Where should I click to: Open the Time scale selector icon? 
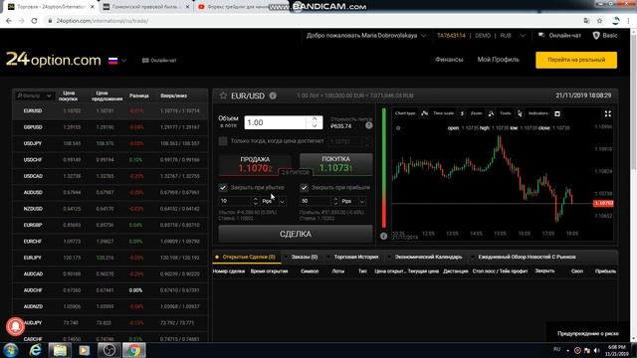pyautogui.click(x=462, y=113)
